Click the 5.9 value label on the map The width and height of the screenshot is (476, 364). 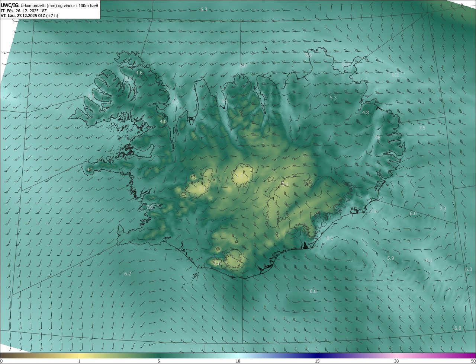(390, 258)
